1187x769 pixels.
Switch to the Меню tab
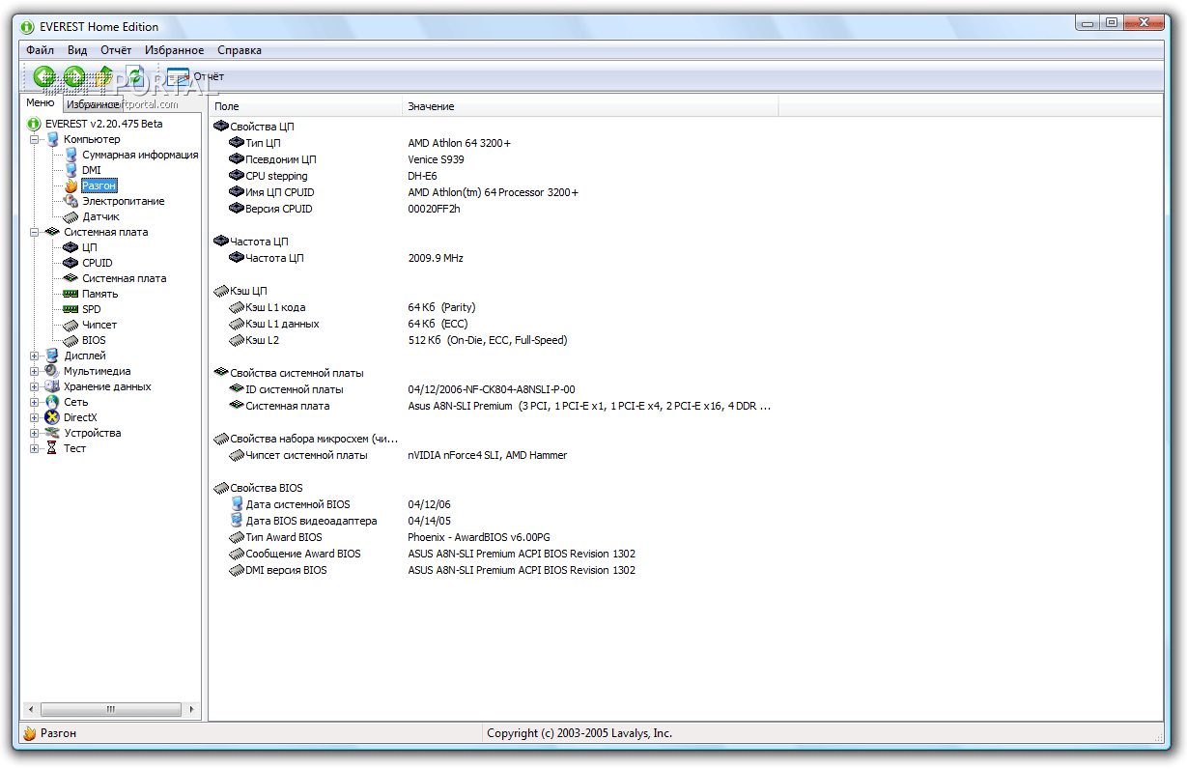(x=41, y=103)
